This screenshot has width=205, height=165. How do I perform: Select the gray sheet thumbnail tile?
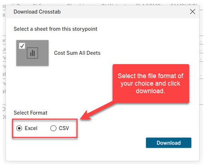coord(32,53)
